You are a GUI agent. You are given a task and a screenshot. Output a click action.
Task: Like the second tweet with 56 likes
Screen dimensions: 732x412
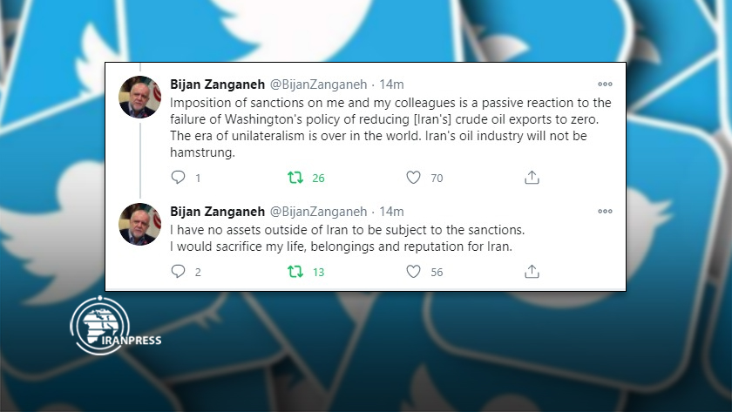tap(413, 272)
